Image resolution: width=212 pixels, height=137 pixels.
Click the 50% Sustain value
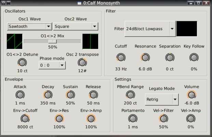70,103
